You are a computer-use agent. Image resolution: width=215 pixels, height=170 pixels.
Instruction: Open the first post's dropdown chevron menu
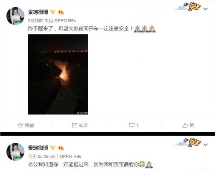206,9
